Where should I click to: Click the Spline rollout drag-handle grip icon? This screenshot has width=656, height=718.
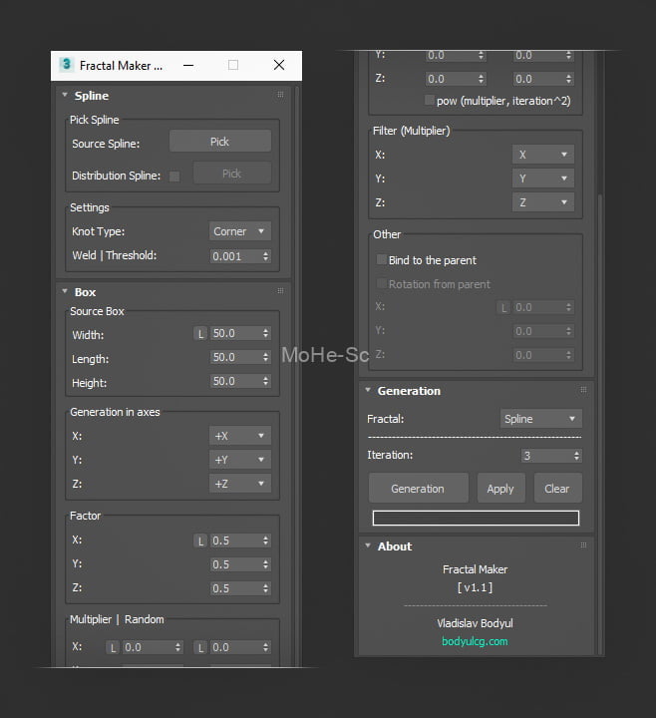[280, 96]
